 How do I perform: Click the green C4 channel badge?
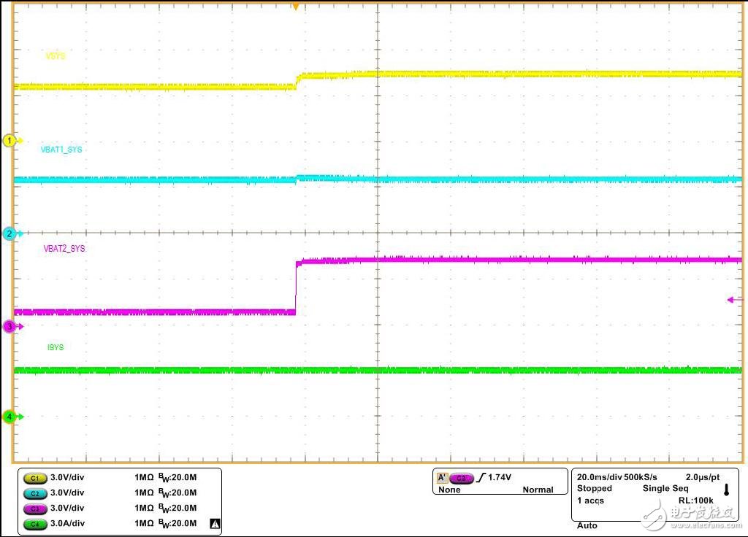click(x=34, y=524)
